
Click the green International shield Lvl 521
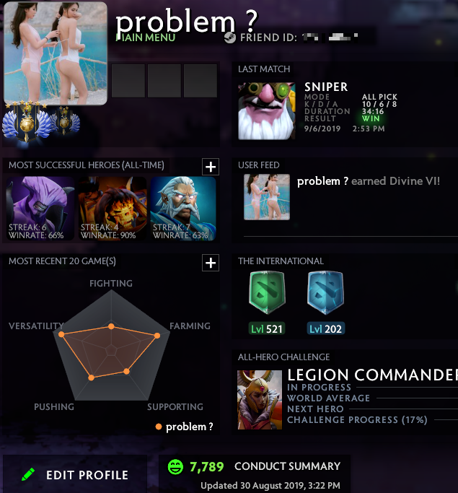pyautogui.click(x=267, y=293)
